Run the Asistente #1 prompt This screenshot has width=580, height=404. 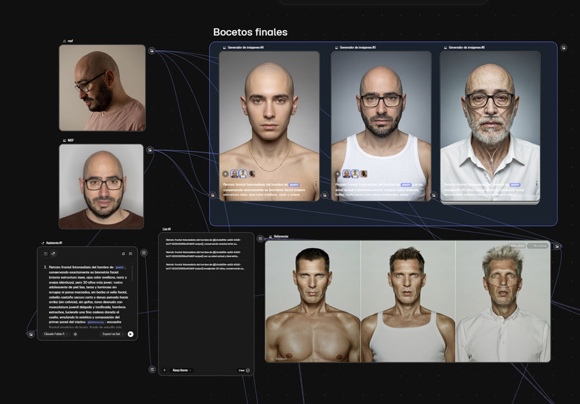coord(130,334)
